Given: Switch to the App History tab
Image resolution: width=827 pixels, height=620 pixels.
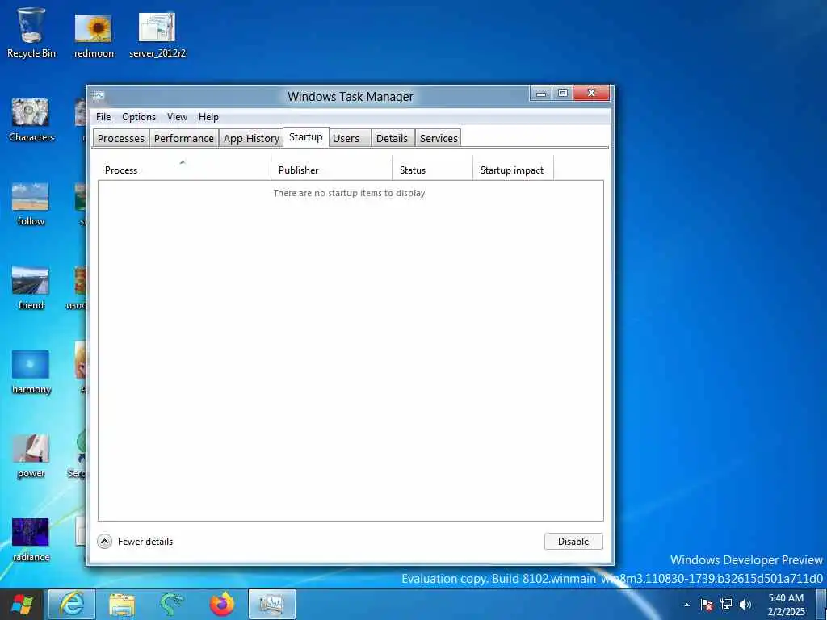Looking at the screenshot, I should 251,138.
